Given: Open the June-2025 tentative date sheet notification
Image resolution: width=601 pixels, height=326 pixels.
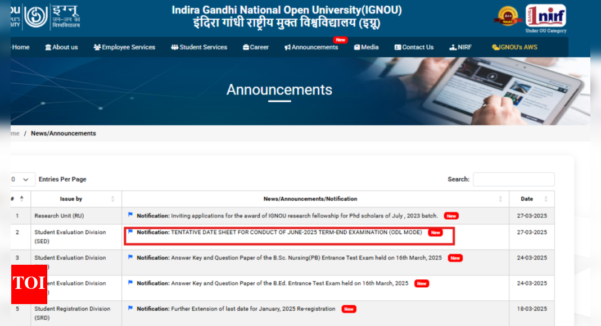Looking at the screenshot, I should (x=279, y=232).
